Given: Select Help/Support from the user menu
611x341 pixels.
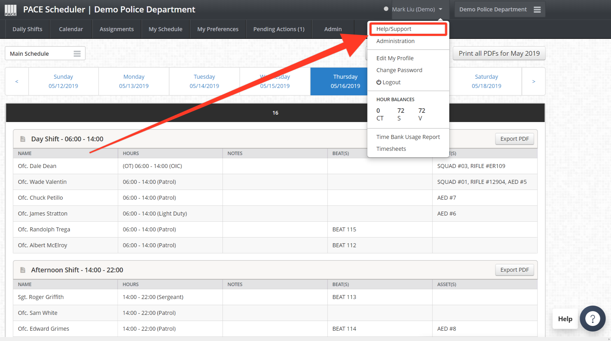Looking at the screenshot, I should point(408,29).
